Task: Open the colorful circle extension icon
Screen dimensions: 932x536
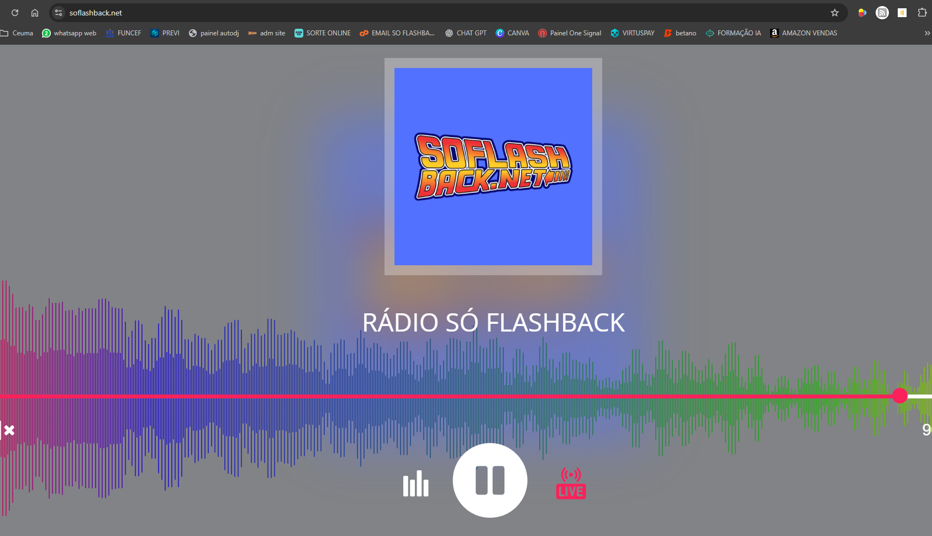Action: [x=862, y=13]
